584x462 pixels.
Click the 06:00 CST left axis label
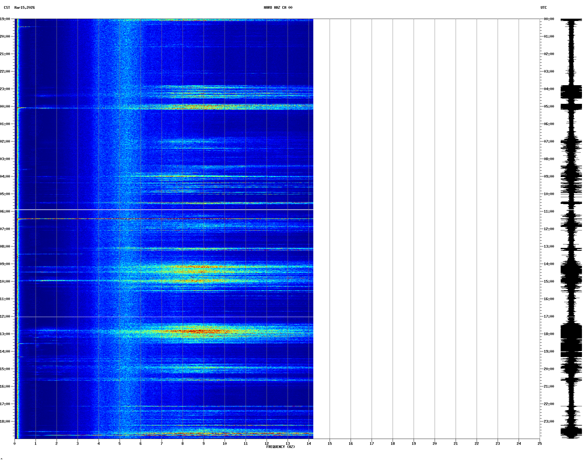click(5, 211)
